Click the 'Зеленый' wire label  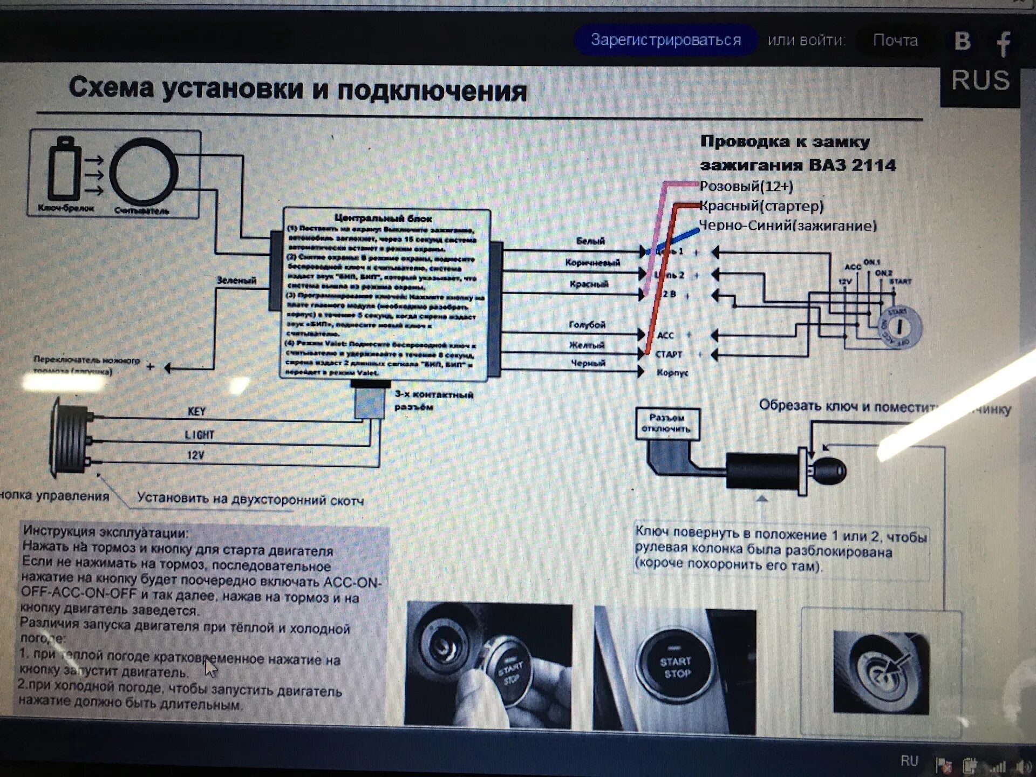(236, 280)
